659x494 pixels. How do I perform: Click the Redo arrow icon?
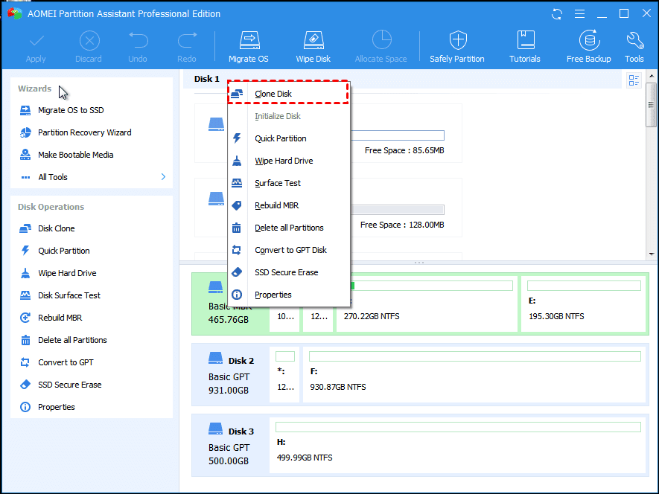coord(187,41)
